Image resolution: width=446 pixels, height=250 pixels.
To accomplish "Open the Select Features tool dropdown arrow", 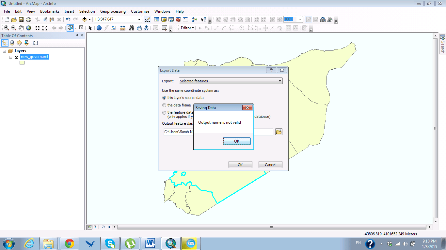I will (x=75, y=28).
